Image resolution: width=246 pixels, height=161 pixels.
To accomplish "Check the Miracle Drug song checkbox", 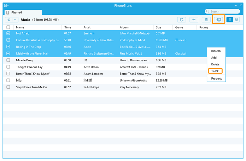I will (8, 60).
